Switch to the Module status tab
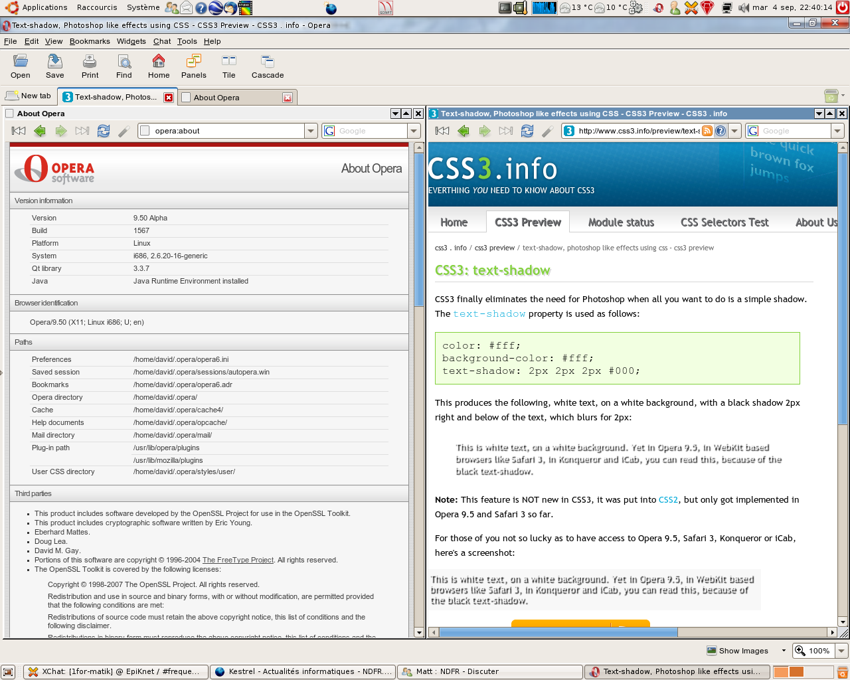The width and height of the screenshot is (850, 680). (x=621, y=222)
